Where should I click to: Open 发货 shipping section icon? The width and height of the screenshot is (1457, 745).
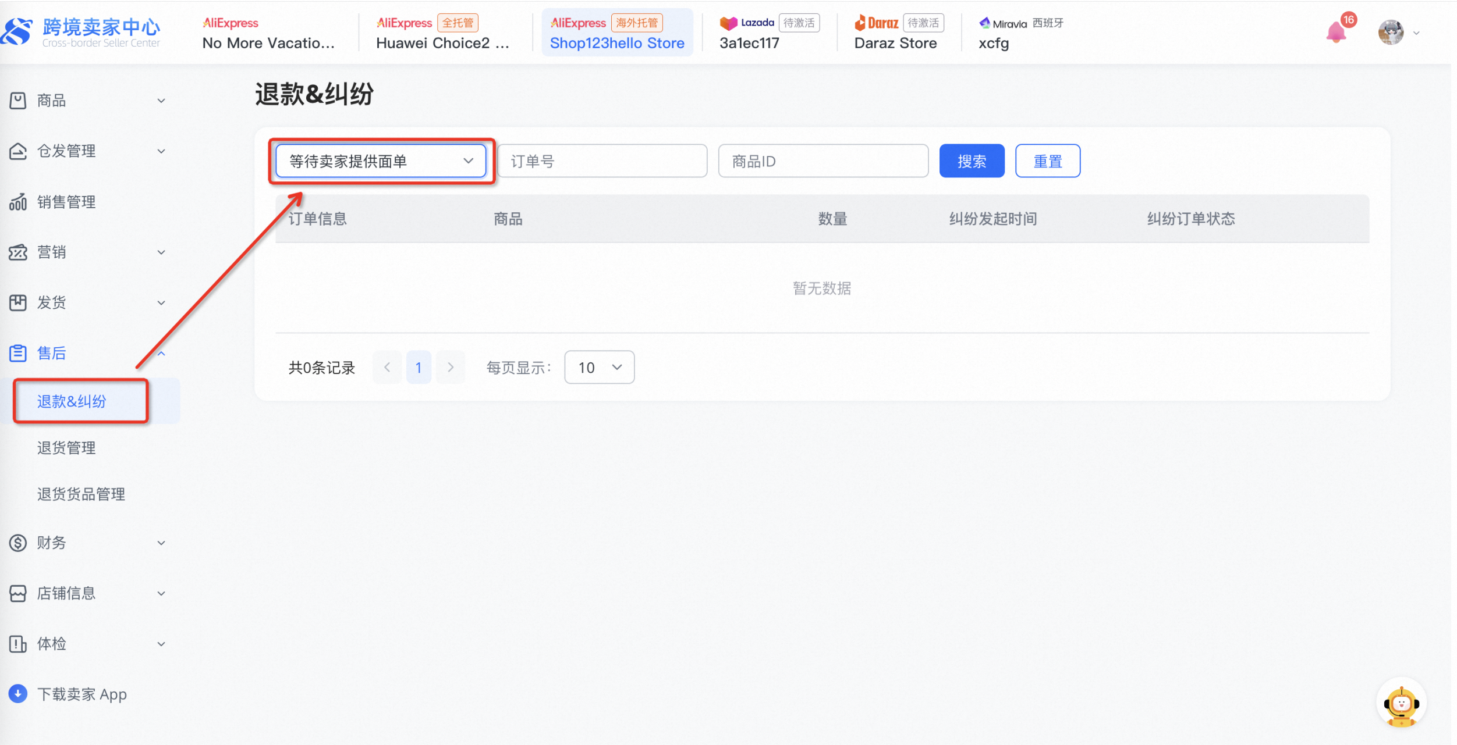(18, 302)
